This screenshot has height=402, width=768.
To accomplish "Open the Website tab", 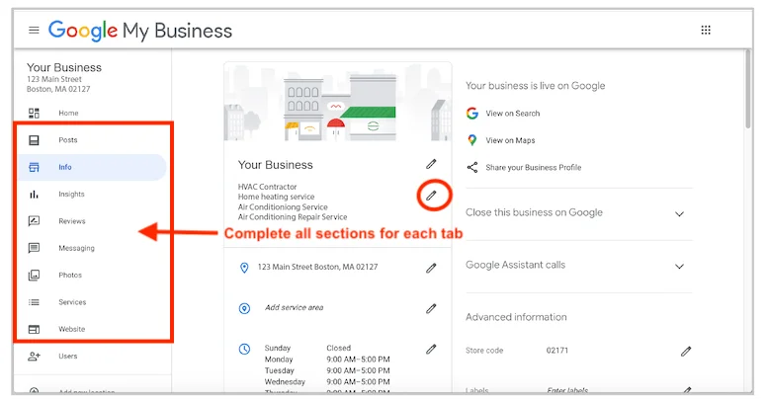I will [x=71, y=329].
